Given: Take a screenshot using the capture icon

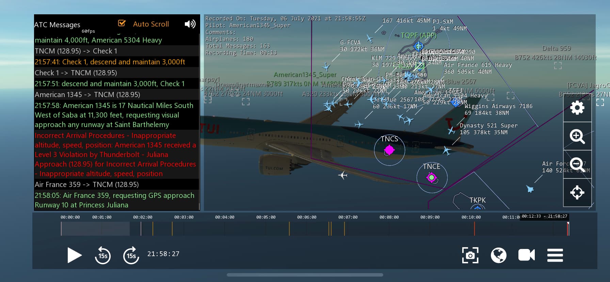Looking at the screenshot, I should coord(470,255).
